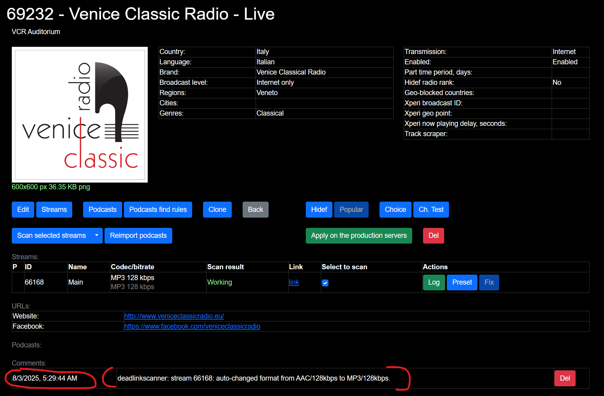Expand Scan selected streams dropdown arrow
Viewport: 604px width, 396px height.
coord(97,235)
